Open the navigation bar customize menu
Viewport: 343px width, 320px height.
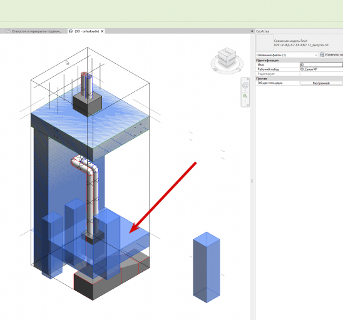[248, 105]
